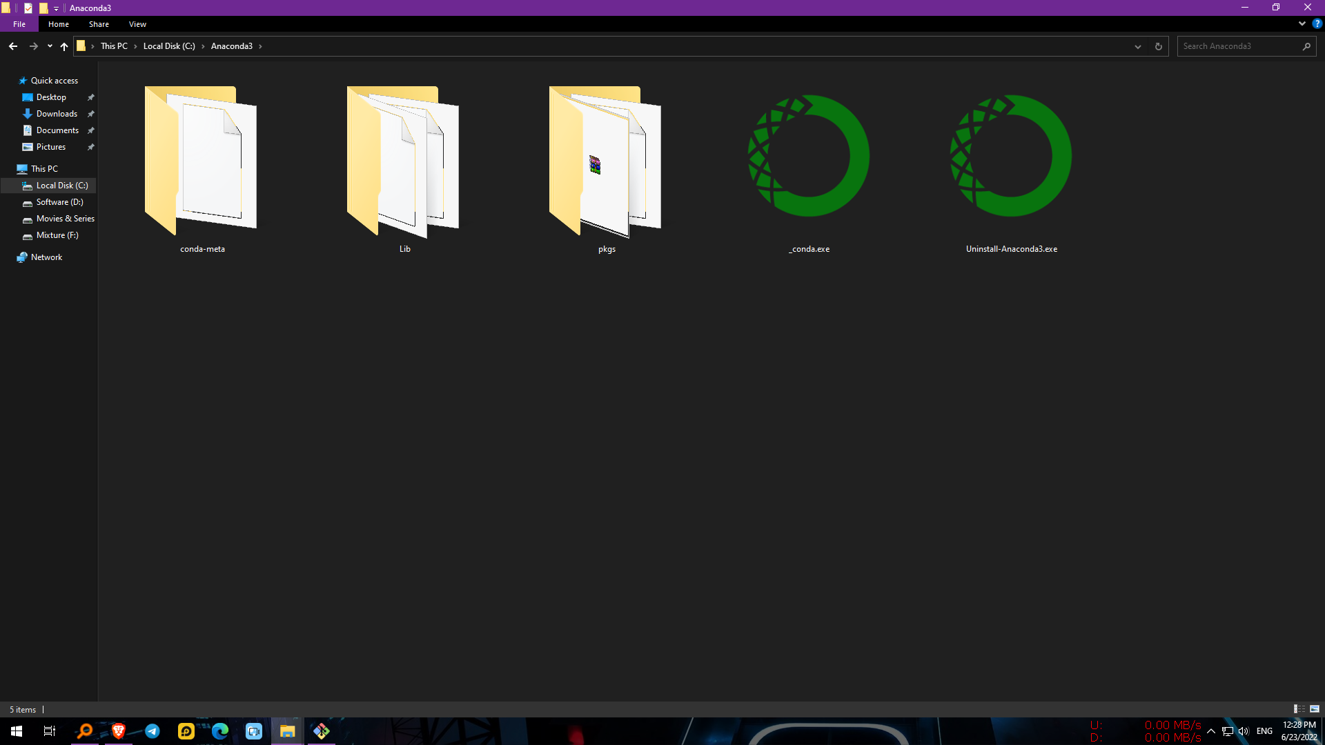Viewport: 1325px width, 745px height.
Task: Navigate to This PC via the breadcrumb
Action: click(x=114, y=46)
